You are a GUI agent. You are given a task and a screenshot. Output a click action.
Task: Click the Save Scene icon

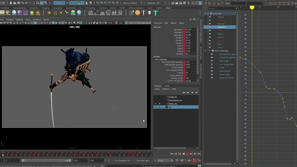tap(19, 3)
